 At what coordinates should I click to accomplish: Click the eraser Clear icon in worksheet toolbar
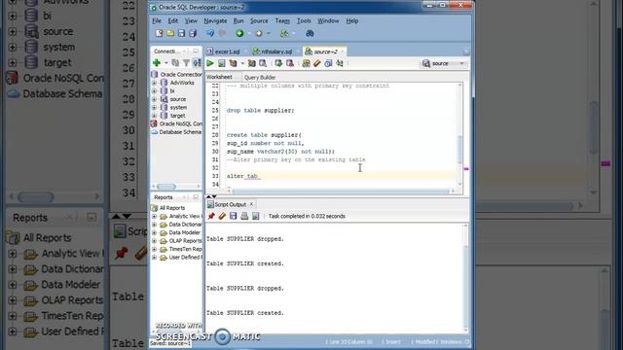[x=317, y=63]
